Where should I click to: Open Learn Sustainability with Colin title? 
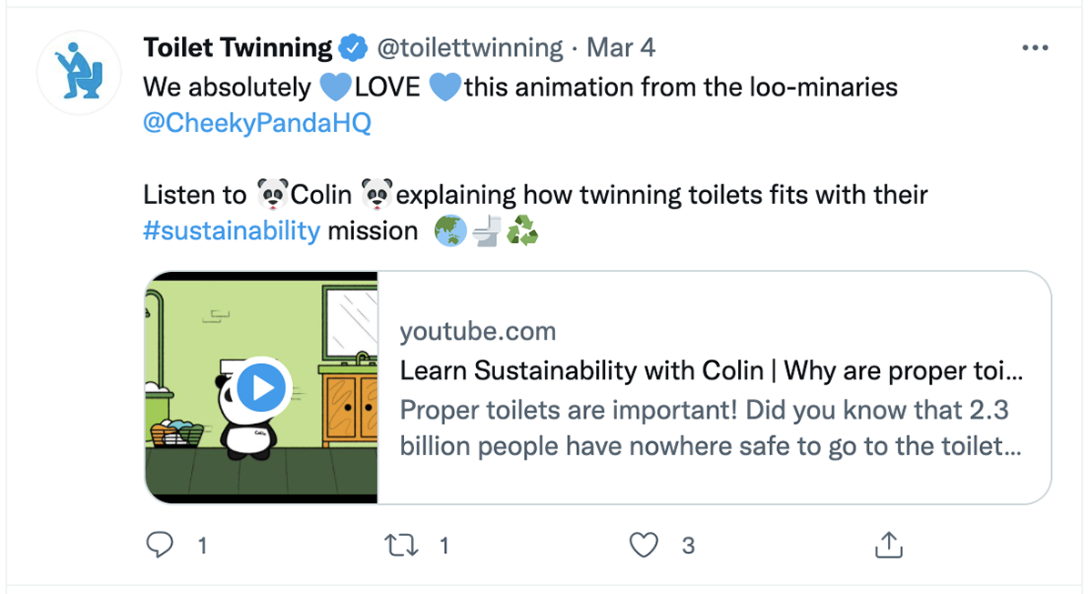coord(713,371)
